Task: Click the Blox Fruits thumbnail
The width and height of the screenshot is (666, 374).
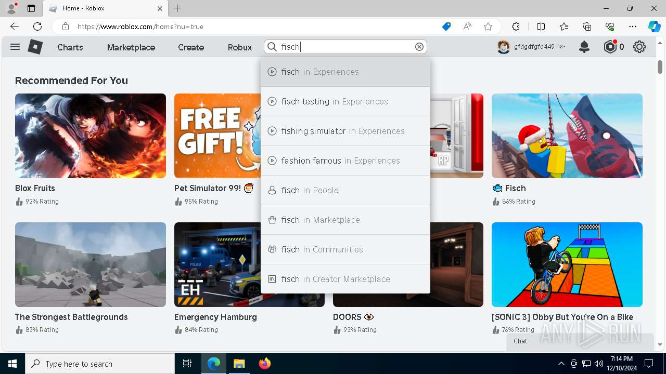Action: coord(91,136)
